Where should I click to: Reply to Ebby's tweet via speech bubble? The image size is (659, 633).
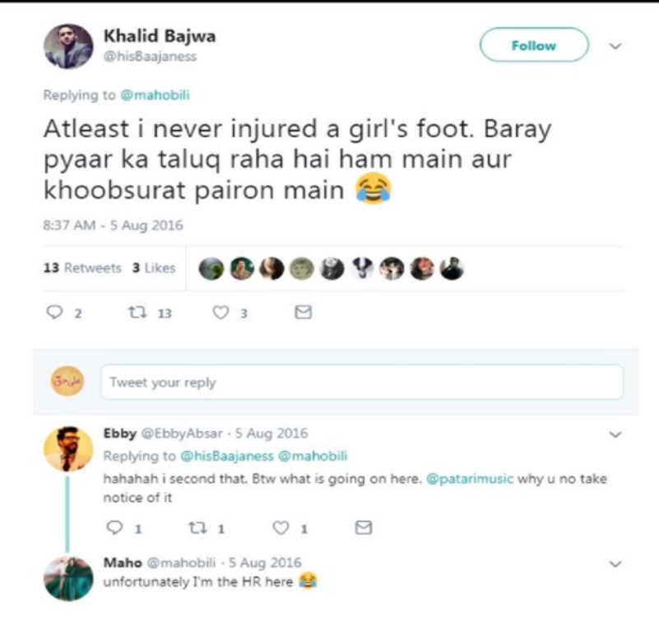114,528
